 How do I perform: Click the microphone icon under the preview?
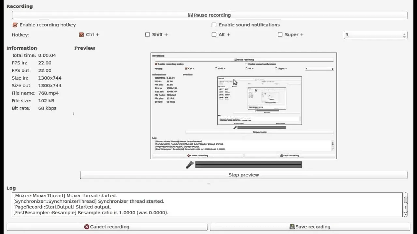tap(190, 165)
